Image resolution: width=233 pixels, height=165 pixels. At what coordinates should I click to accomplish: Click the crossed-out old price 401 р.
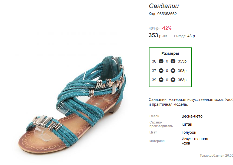[x=154, y=28]
